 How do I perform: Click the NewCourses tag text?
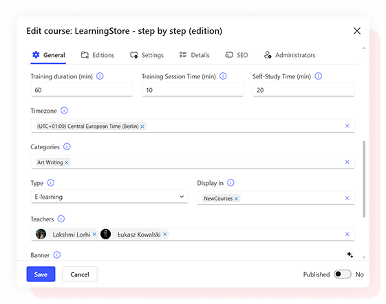click(x=218, y=199)
